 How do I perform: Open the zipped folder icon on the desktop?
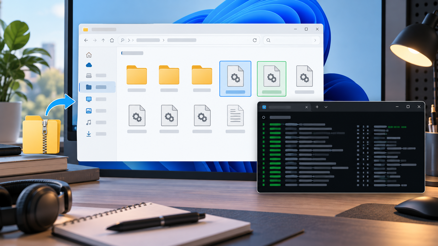pos(42,134)
